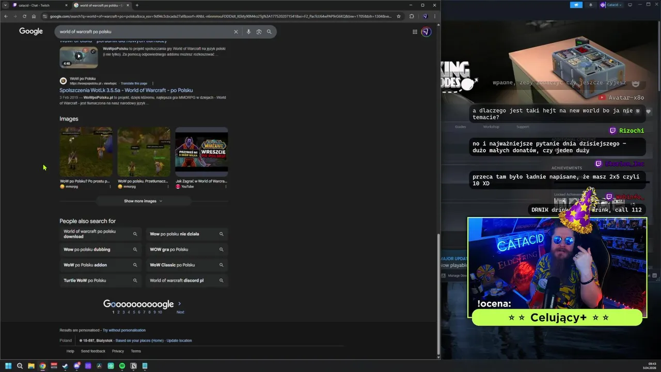Click the Chrome page vertical scrollbar
The height and width of the screenshot is (372, 661).
439,295
